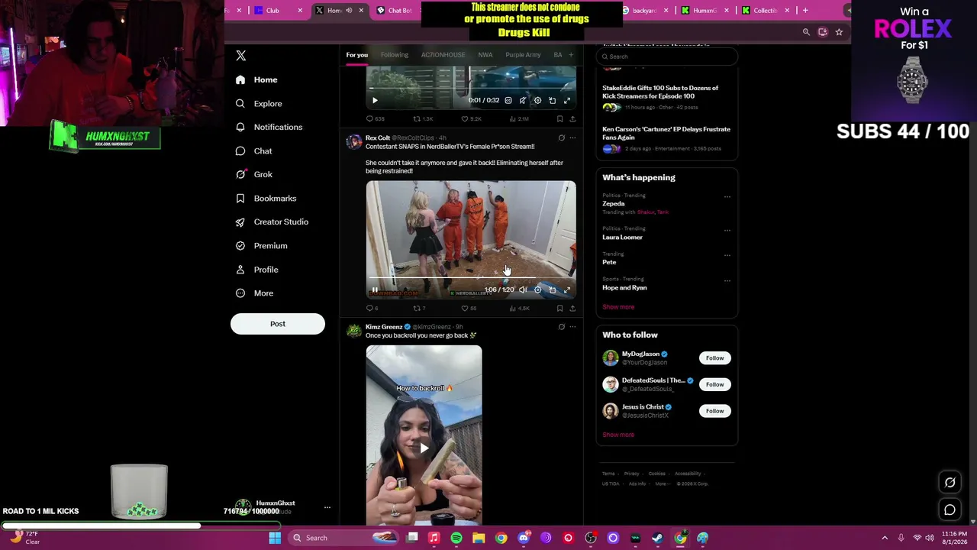Open more options for Pete trend
Screen dimensions: 977x550
pos(727,255)
